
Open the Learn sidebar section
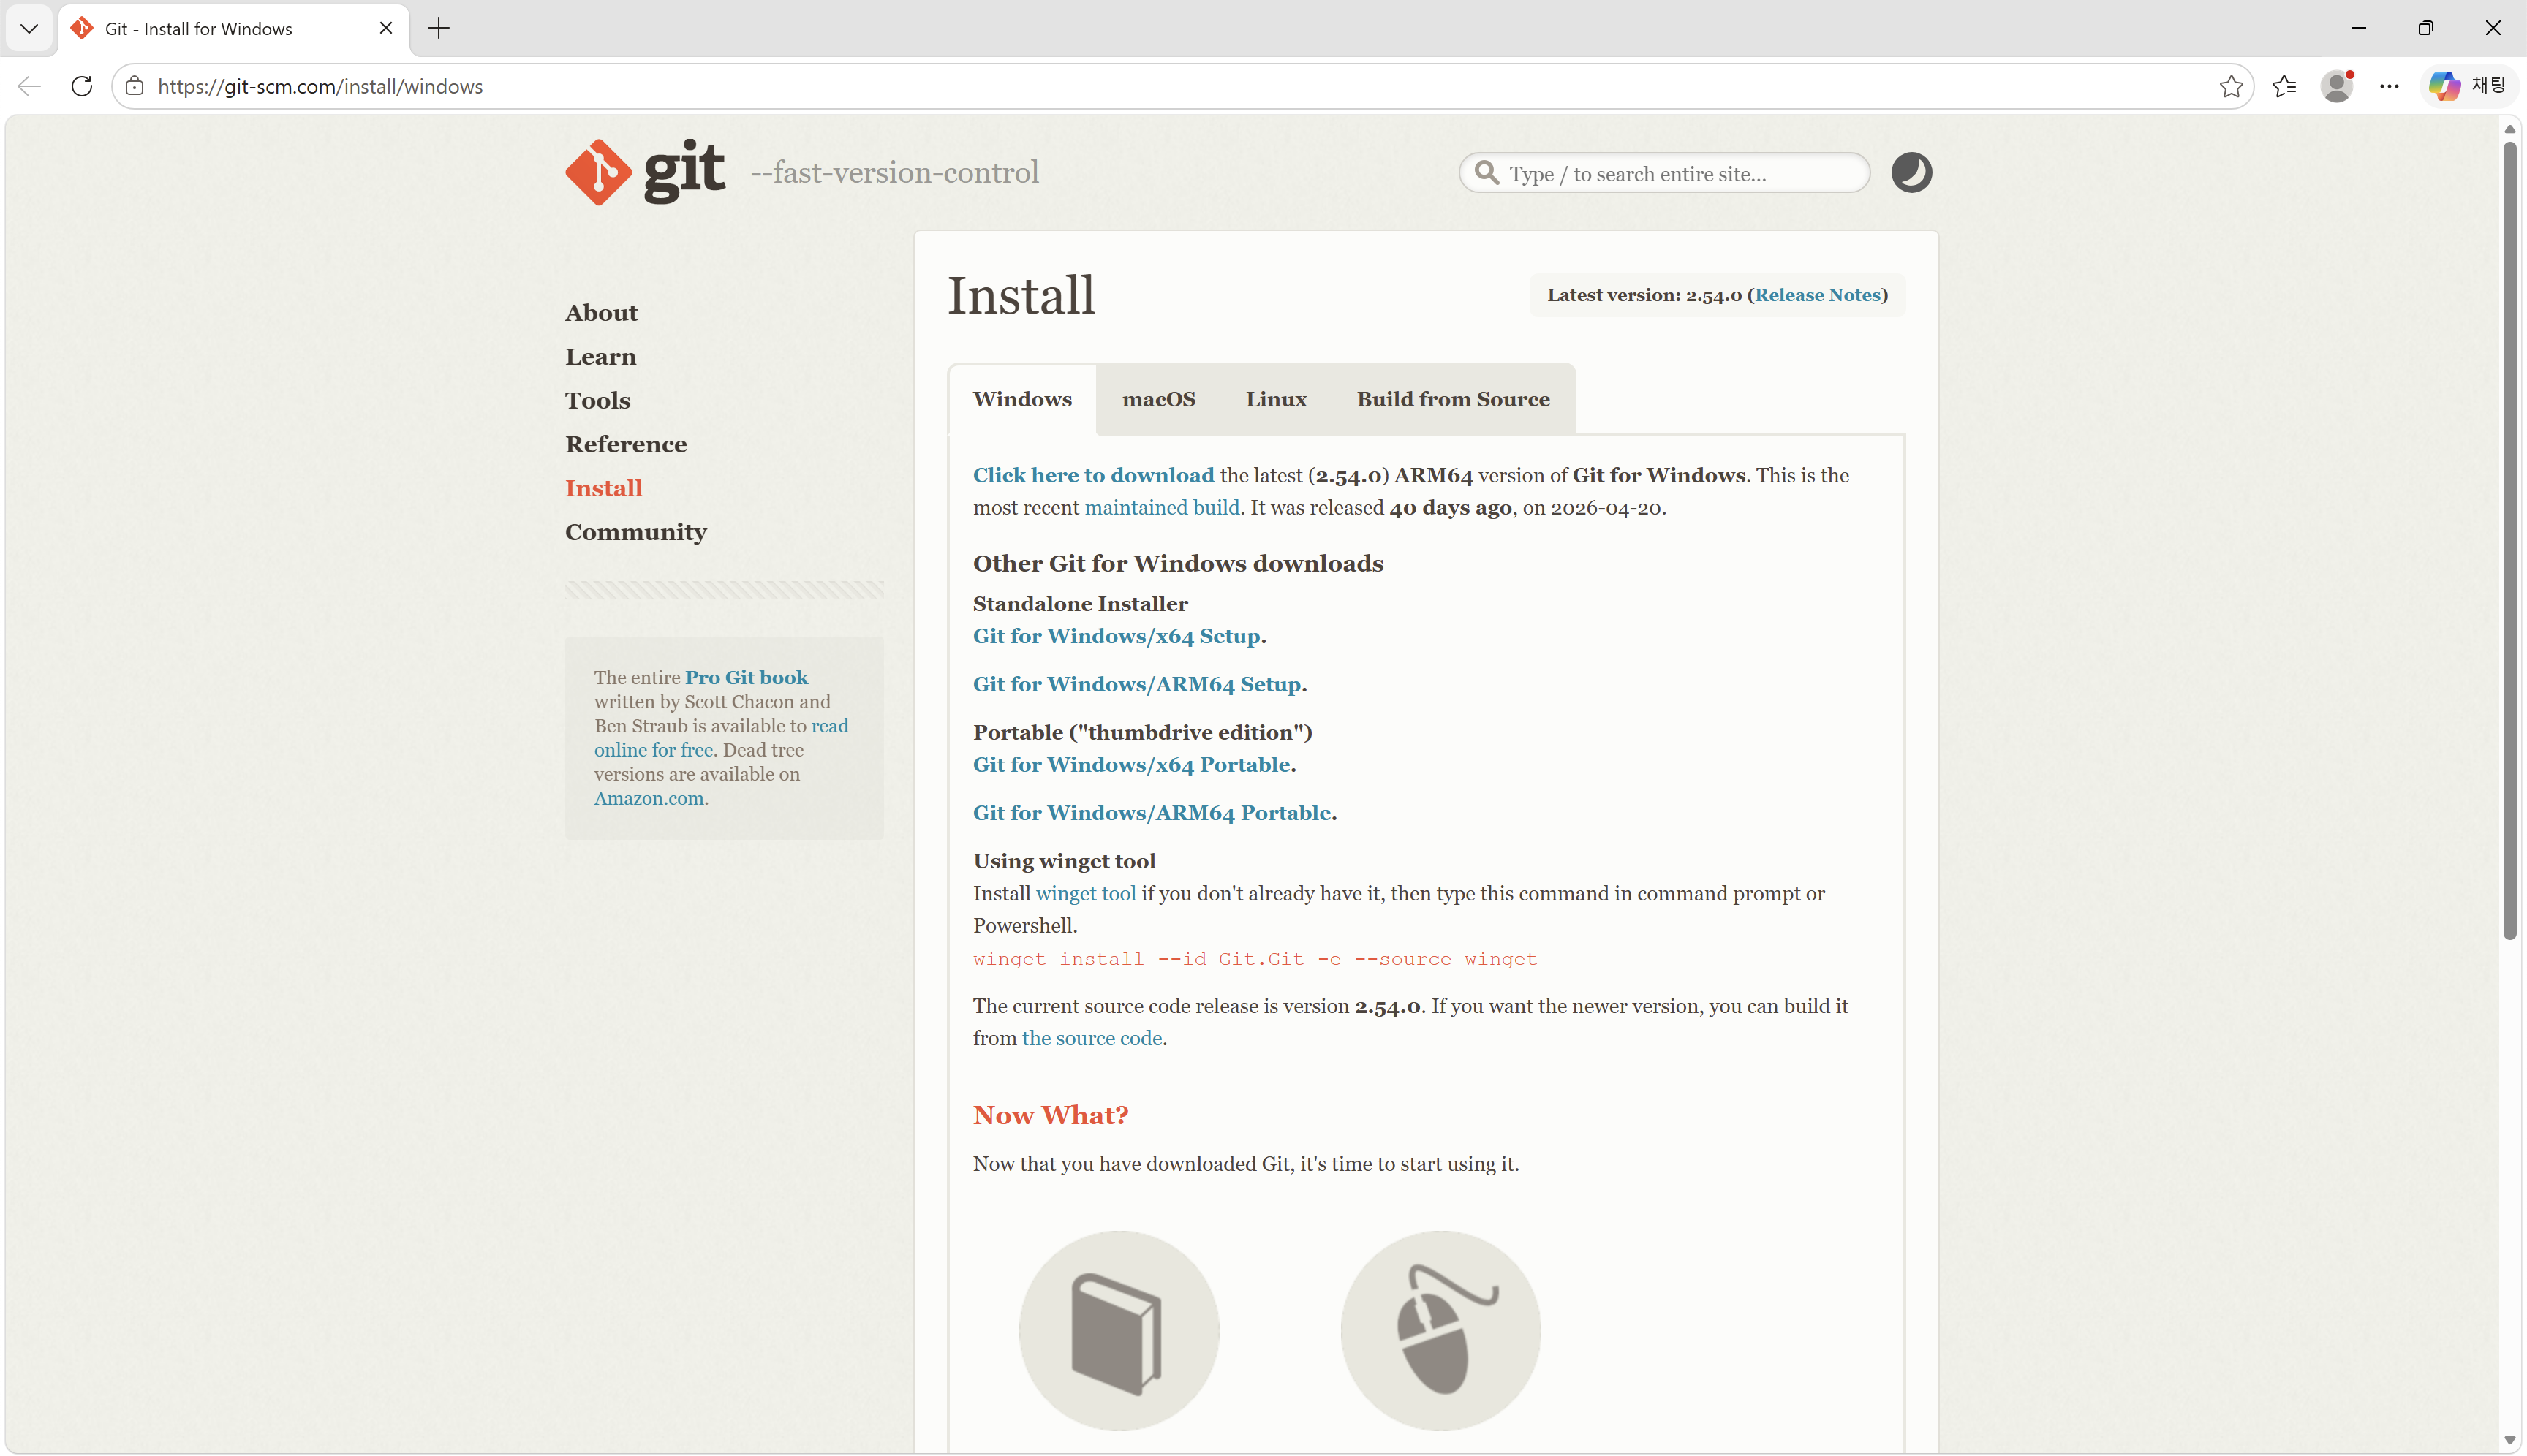click(x=600, y=357)
